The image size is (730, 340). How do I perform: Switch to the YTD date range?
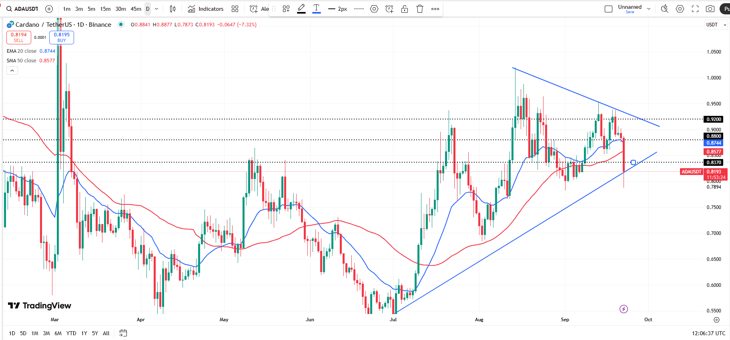click(71, 333)
